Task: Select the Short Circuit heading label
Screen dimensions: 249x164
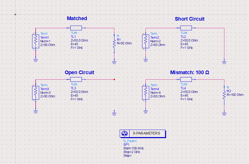Action: 190,19
